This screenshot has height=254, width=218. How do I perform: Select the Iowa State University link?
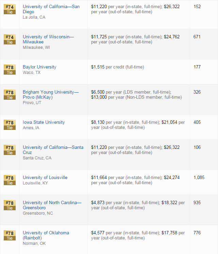coord(44,122)
